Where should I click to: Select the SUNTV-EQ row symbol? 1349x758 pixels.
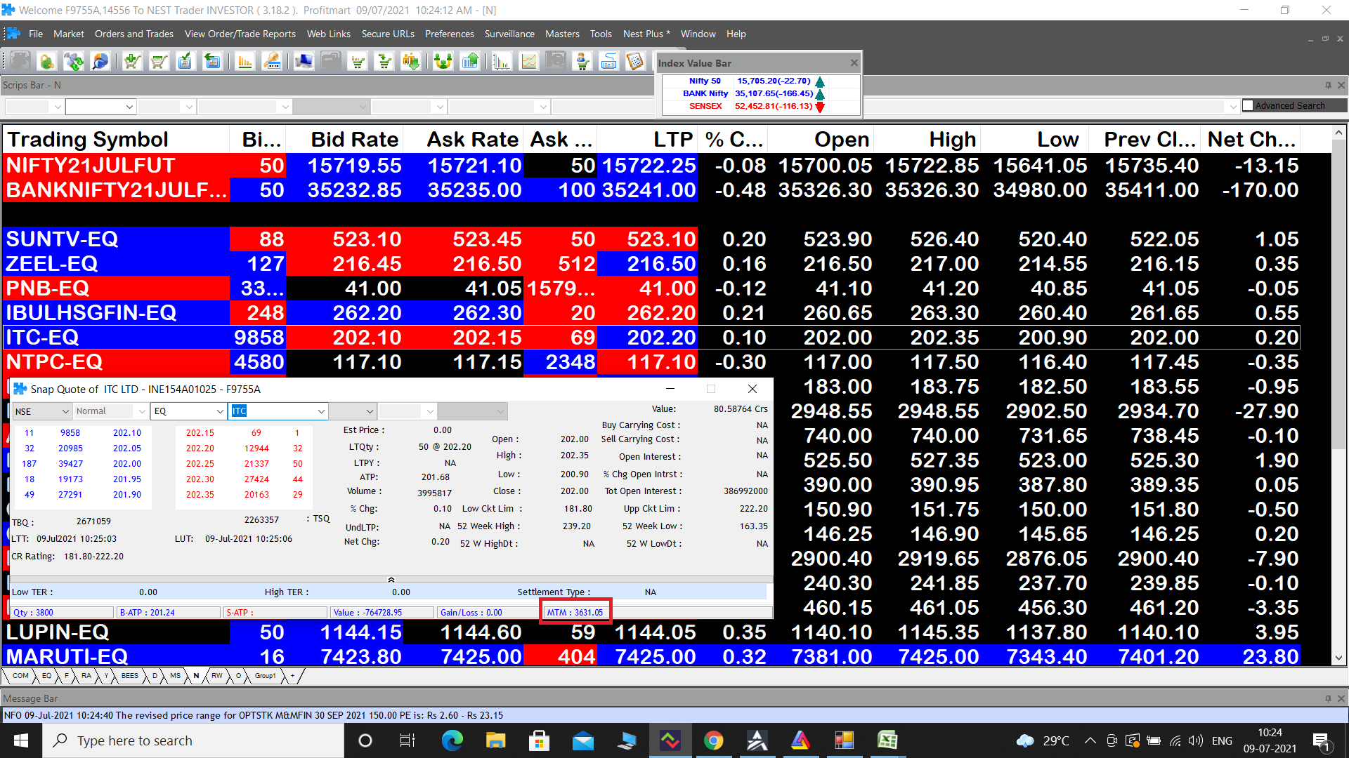point(116,239)
